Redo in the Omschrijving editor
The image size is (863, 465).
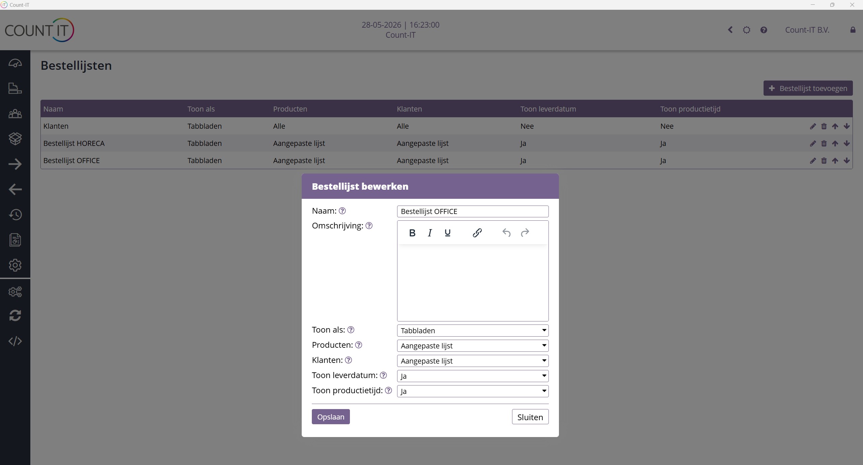pyautogui.click(x=525, y=233)
